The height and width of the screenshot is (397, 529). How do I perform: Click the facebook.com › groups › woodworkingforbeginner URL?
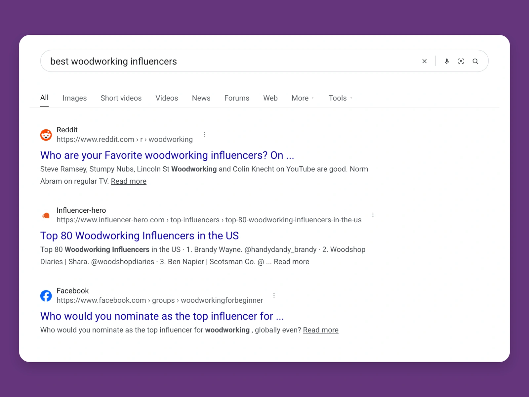(x=160, y=300)
